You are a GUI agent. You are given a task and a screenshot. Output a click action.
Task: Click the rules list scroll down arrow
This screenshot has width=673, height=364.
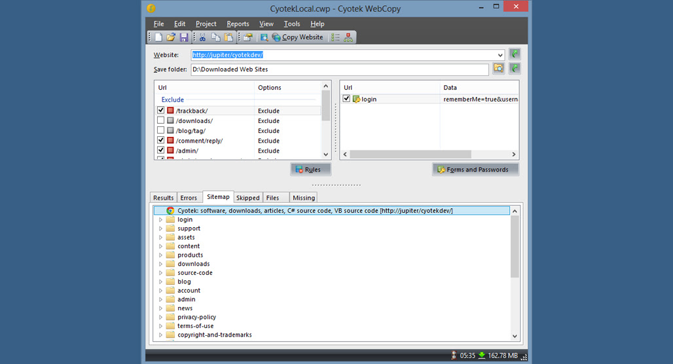326,154
